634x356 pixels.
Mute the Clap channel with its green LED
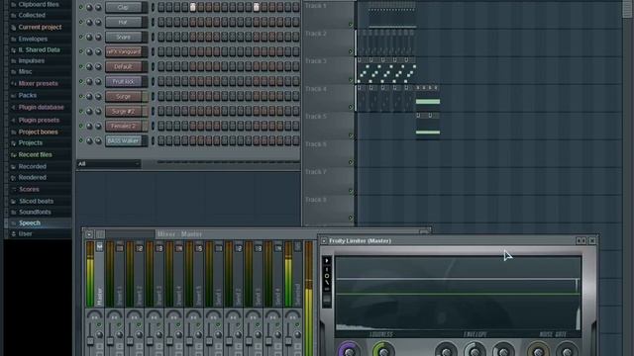pos(81,7)
